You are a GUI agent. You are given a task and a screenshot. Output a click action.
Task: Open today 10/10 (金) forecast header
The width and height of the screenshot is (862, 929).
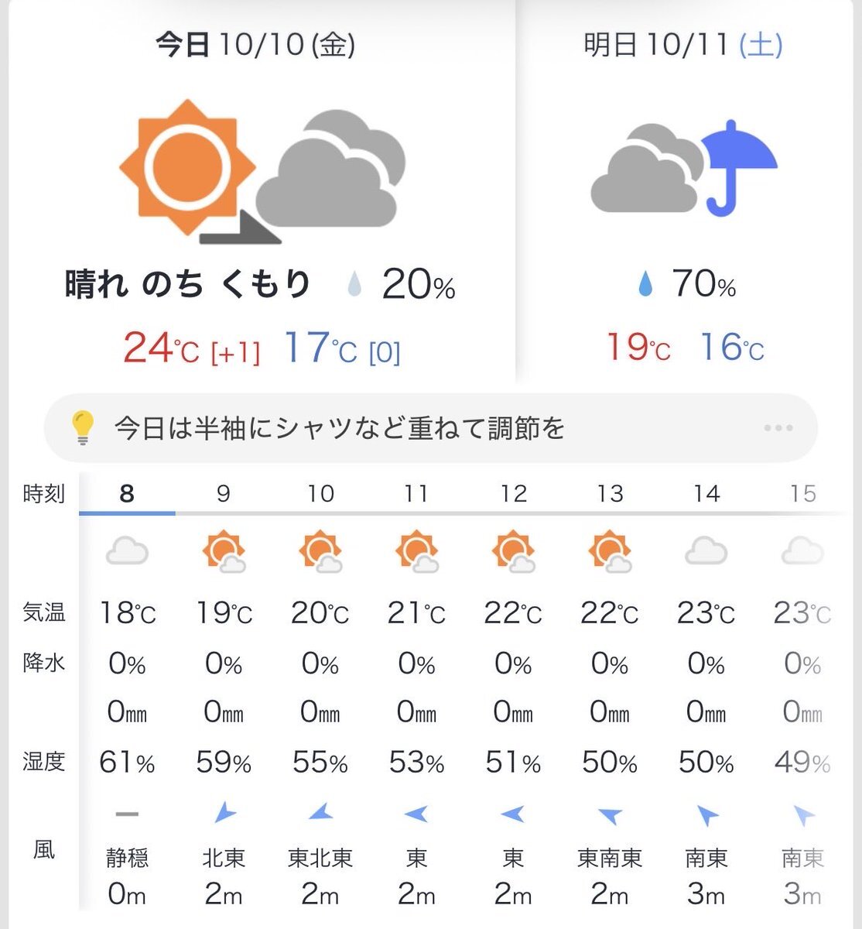[255, 45]
